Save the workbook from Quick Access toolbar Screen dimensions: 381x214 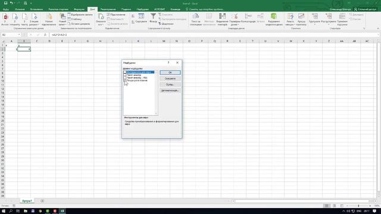tap(5, 3)
